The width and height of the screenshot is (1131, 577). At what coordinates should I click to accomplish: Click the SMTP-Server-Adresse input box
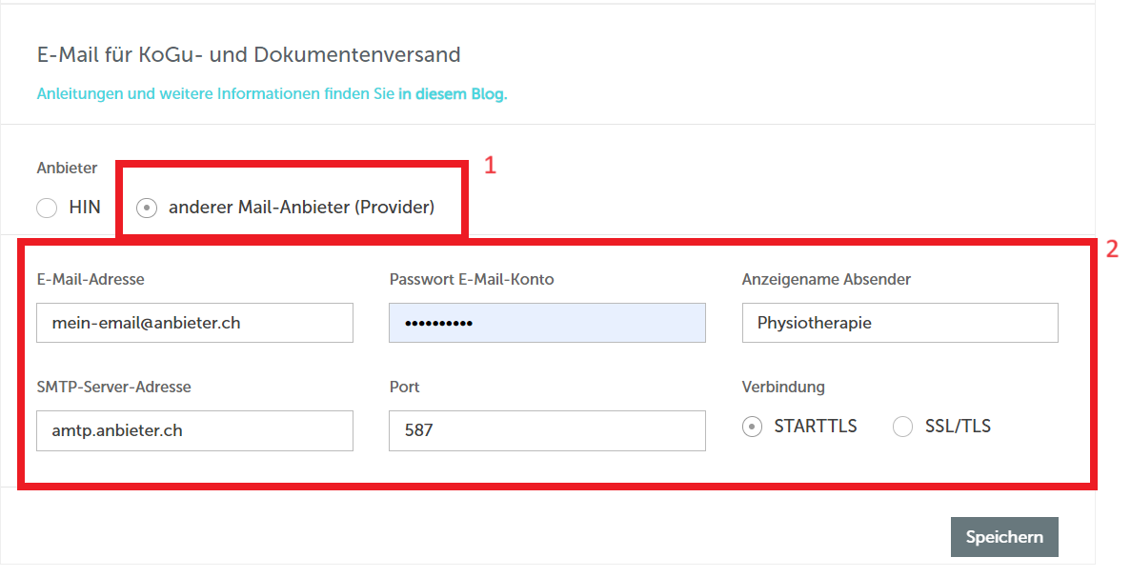194,430
